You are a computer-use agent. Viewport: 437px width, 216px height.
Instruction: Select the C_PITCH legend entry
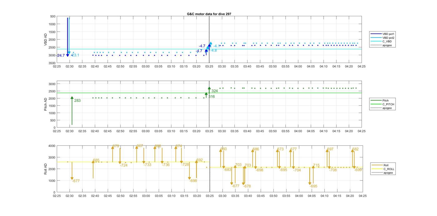tap(382, 104)
